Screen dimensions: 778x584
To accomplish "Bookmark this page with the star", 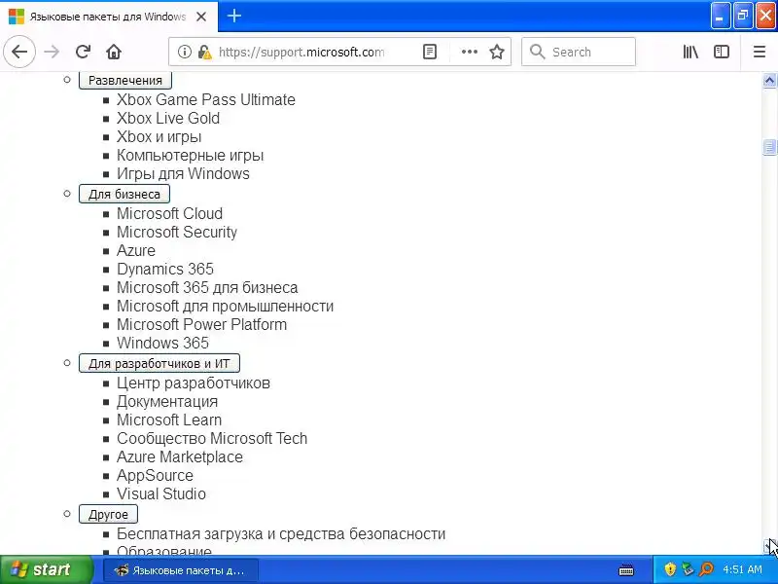I will point(497,52).
